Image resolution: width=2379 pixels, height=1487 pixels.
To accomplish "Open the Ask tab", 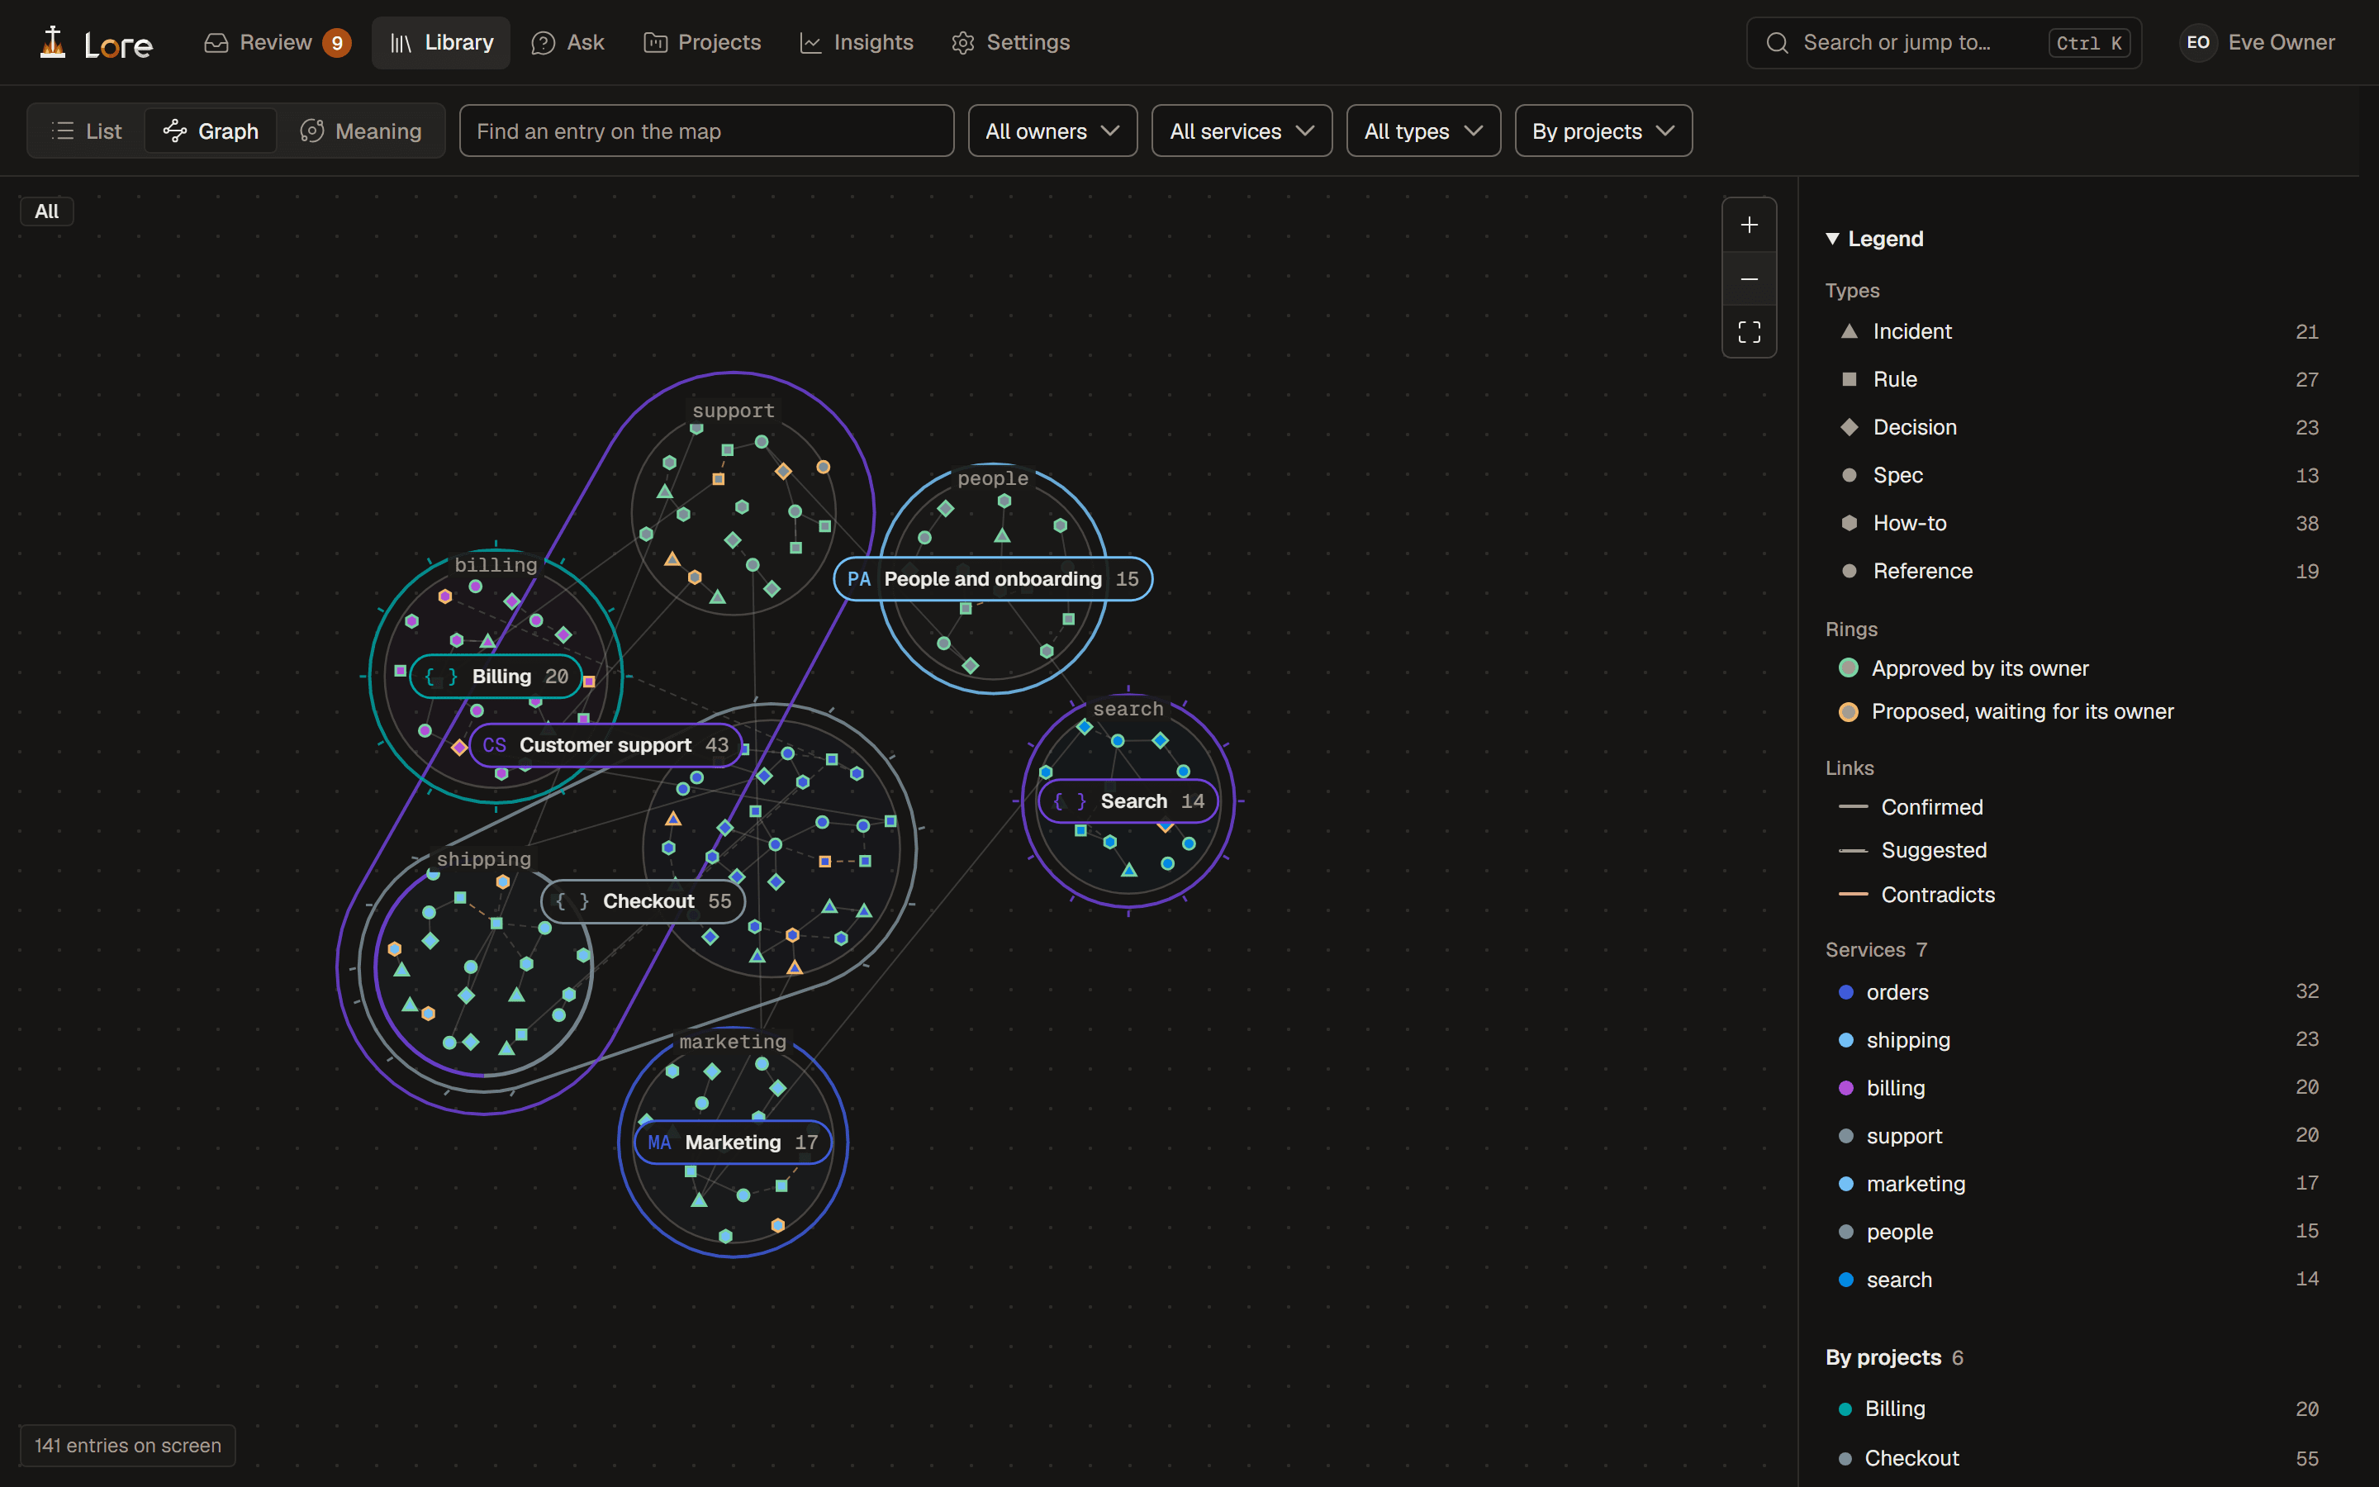I will [567, 42].
